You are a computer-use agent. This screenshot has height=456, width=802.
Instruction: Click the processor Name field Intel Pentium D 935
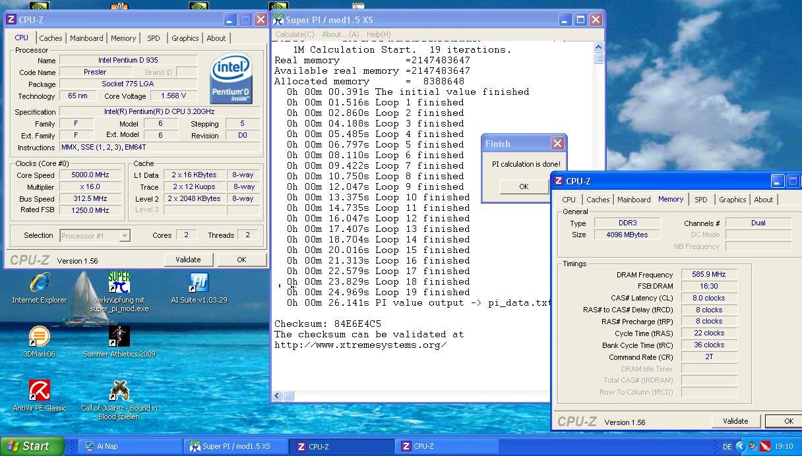[128, 60]
